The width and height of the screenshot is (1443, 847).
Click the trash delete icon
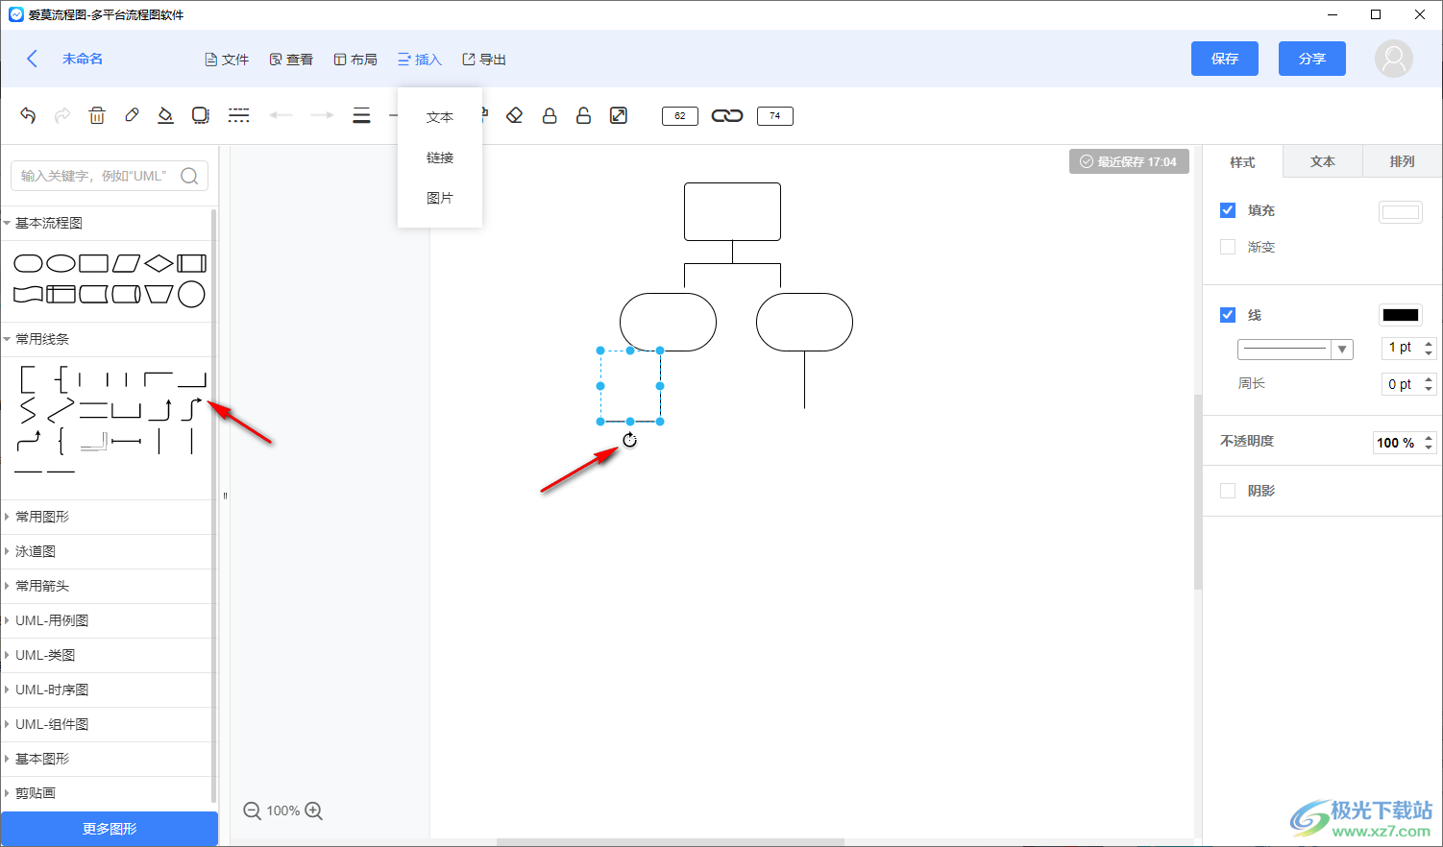pos(97,116)
